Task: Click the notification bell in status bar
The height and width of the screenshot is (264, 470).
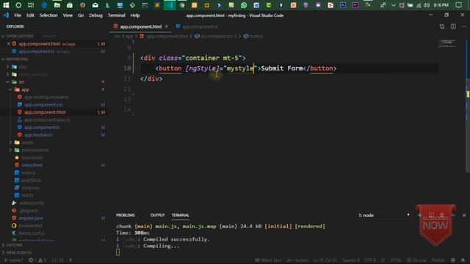Action: (463, 260)
